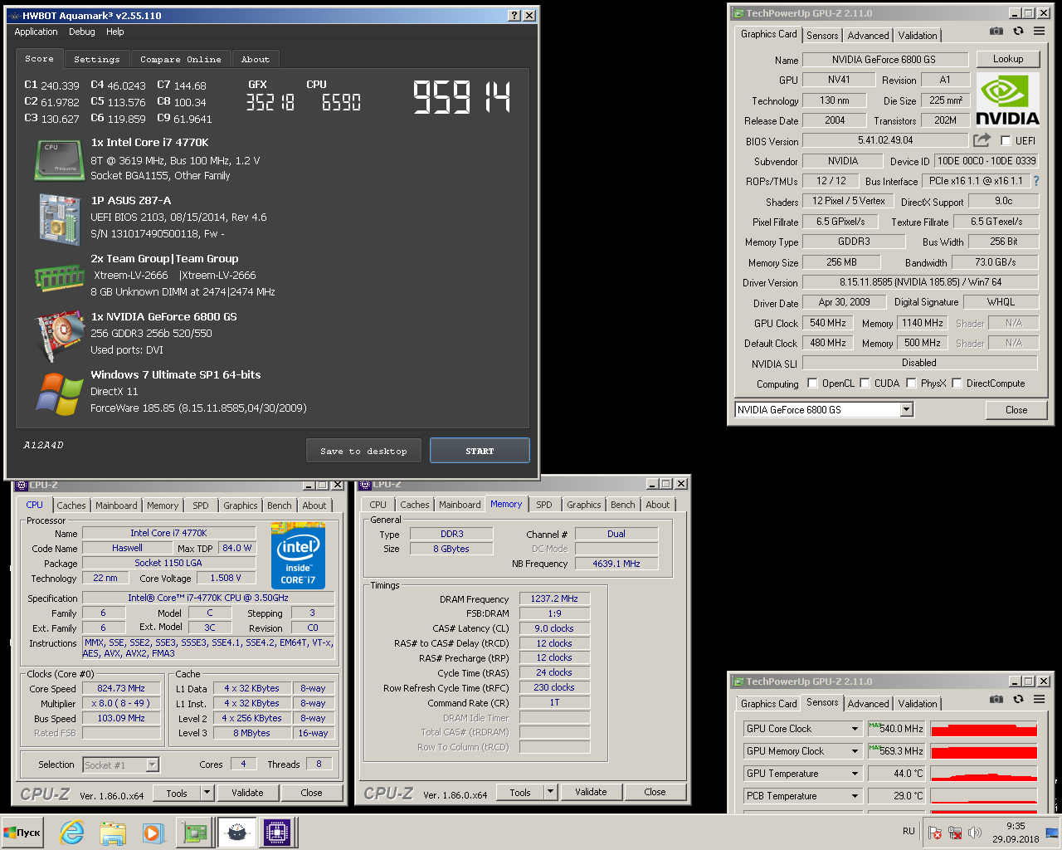Click the GPU-Z refresh icon in top window

pyautogui.click(x=1018, y=32)
